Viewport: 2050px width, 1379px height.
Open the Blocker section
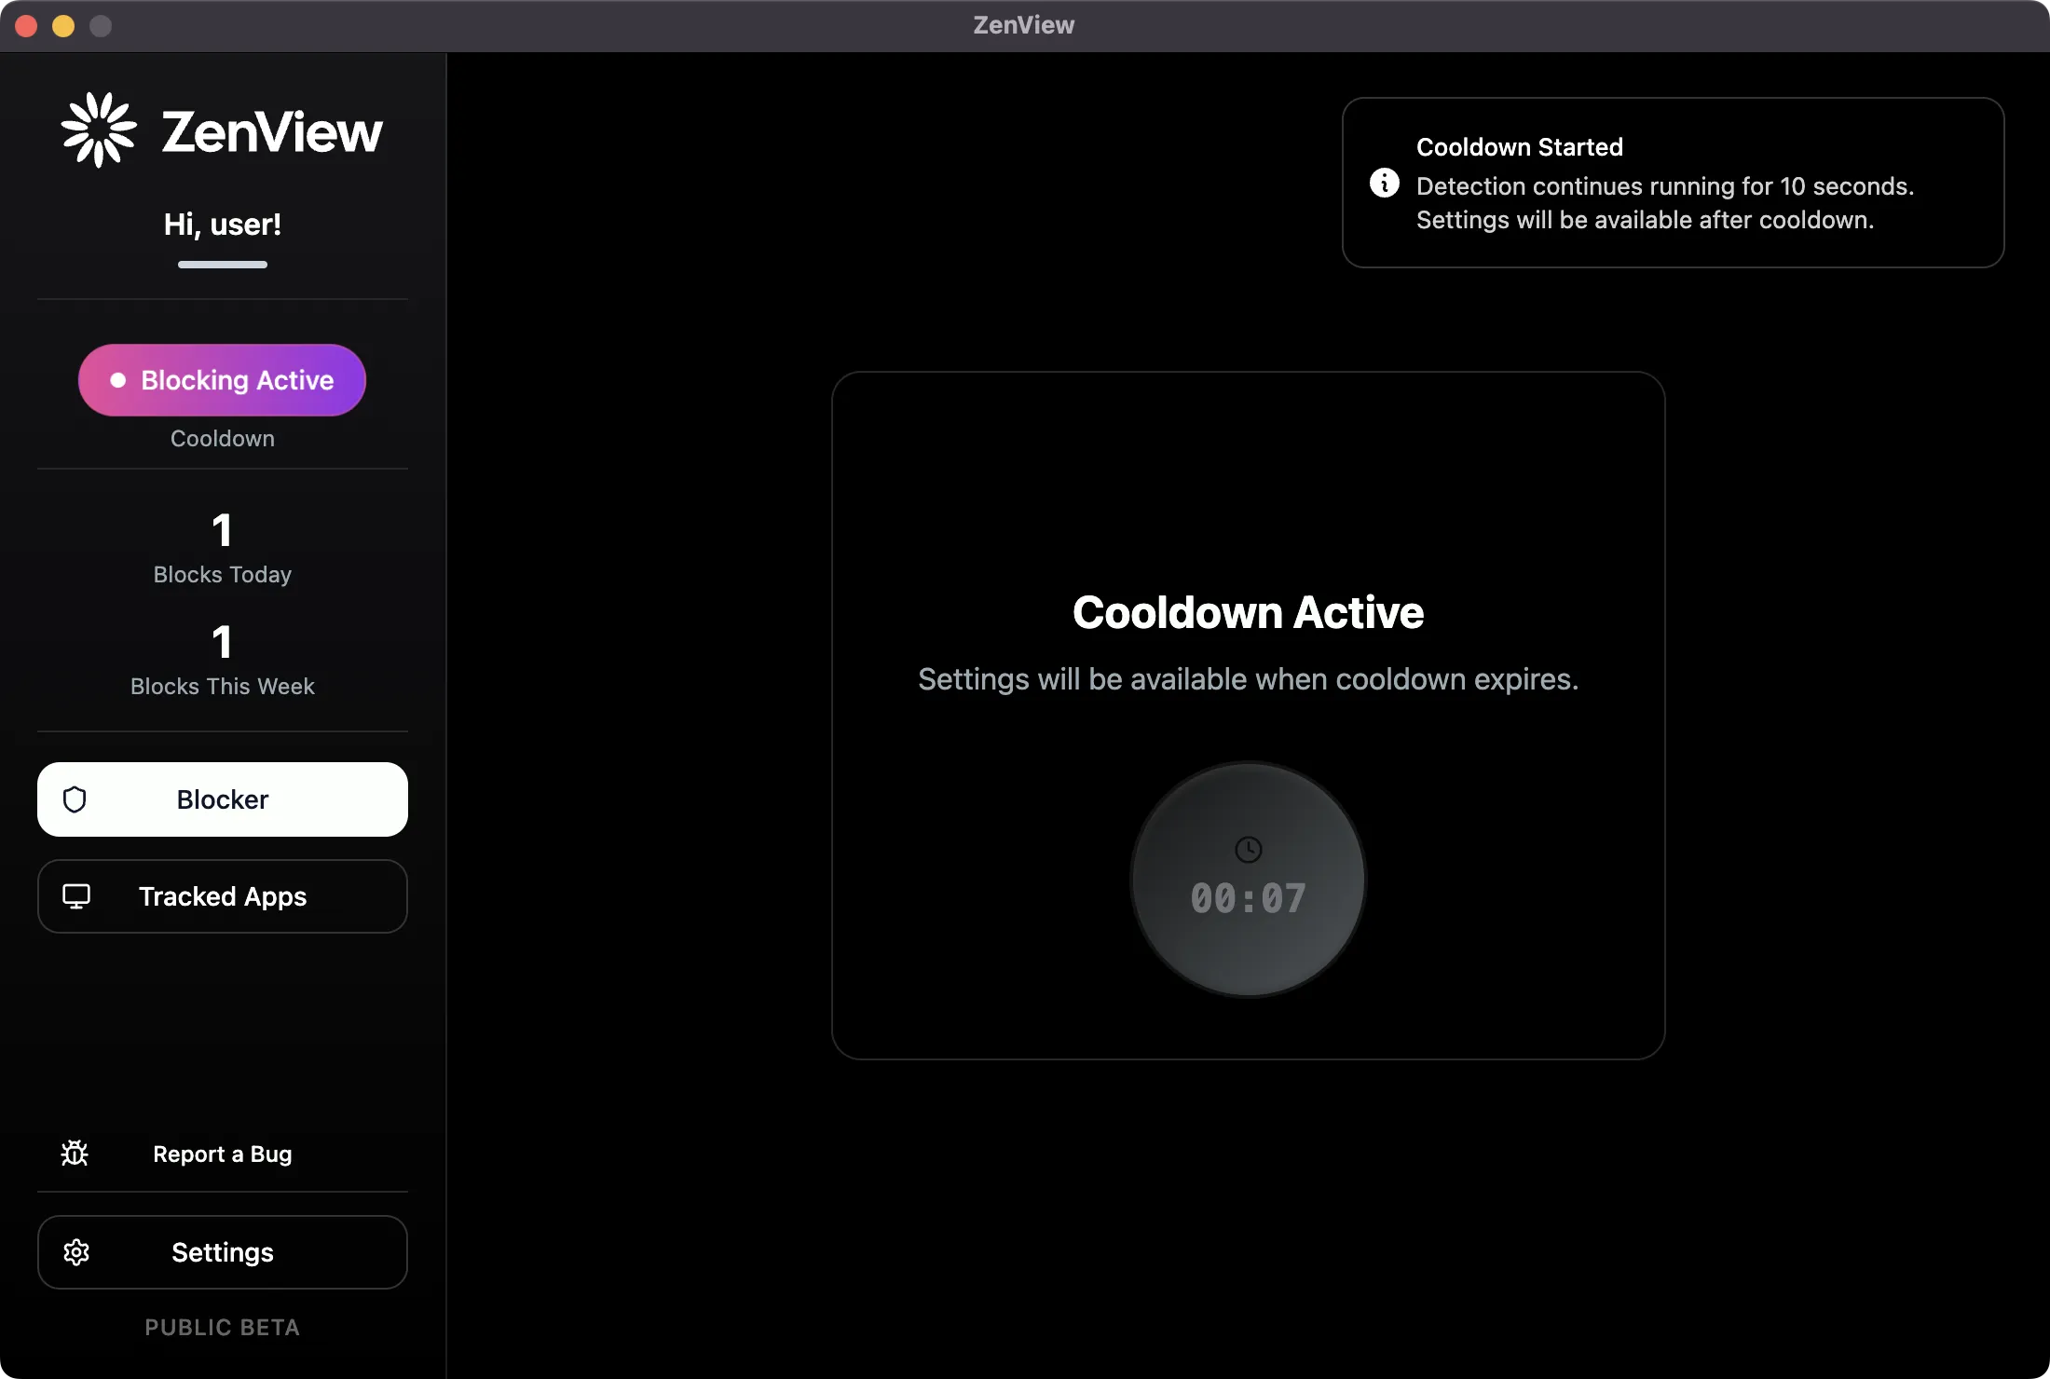[222, 799]
